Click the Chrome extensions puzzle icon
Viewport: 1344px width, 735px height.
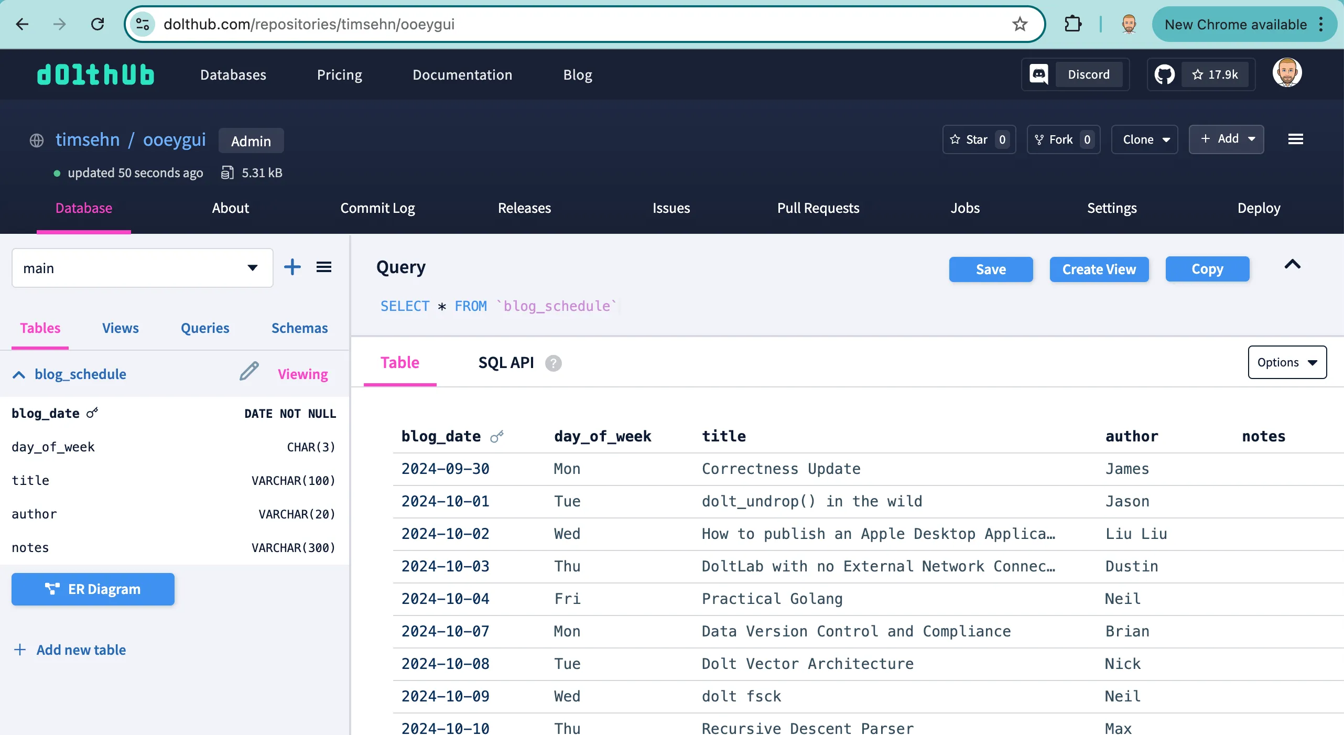[x=1072, y=24]
